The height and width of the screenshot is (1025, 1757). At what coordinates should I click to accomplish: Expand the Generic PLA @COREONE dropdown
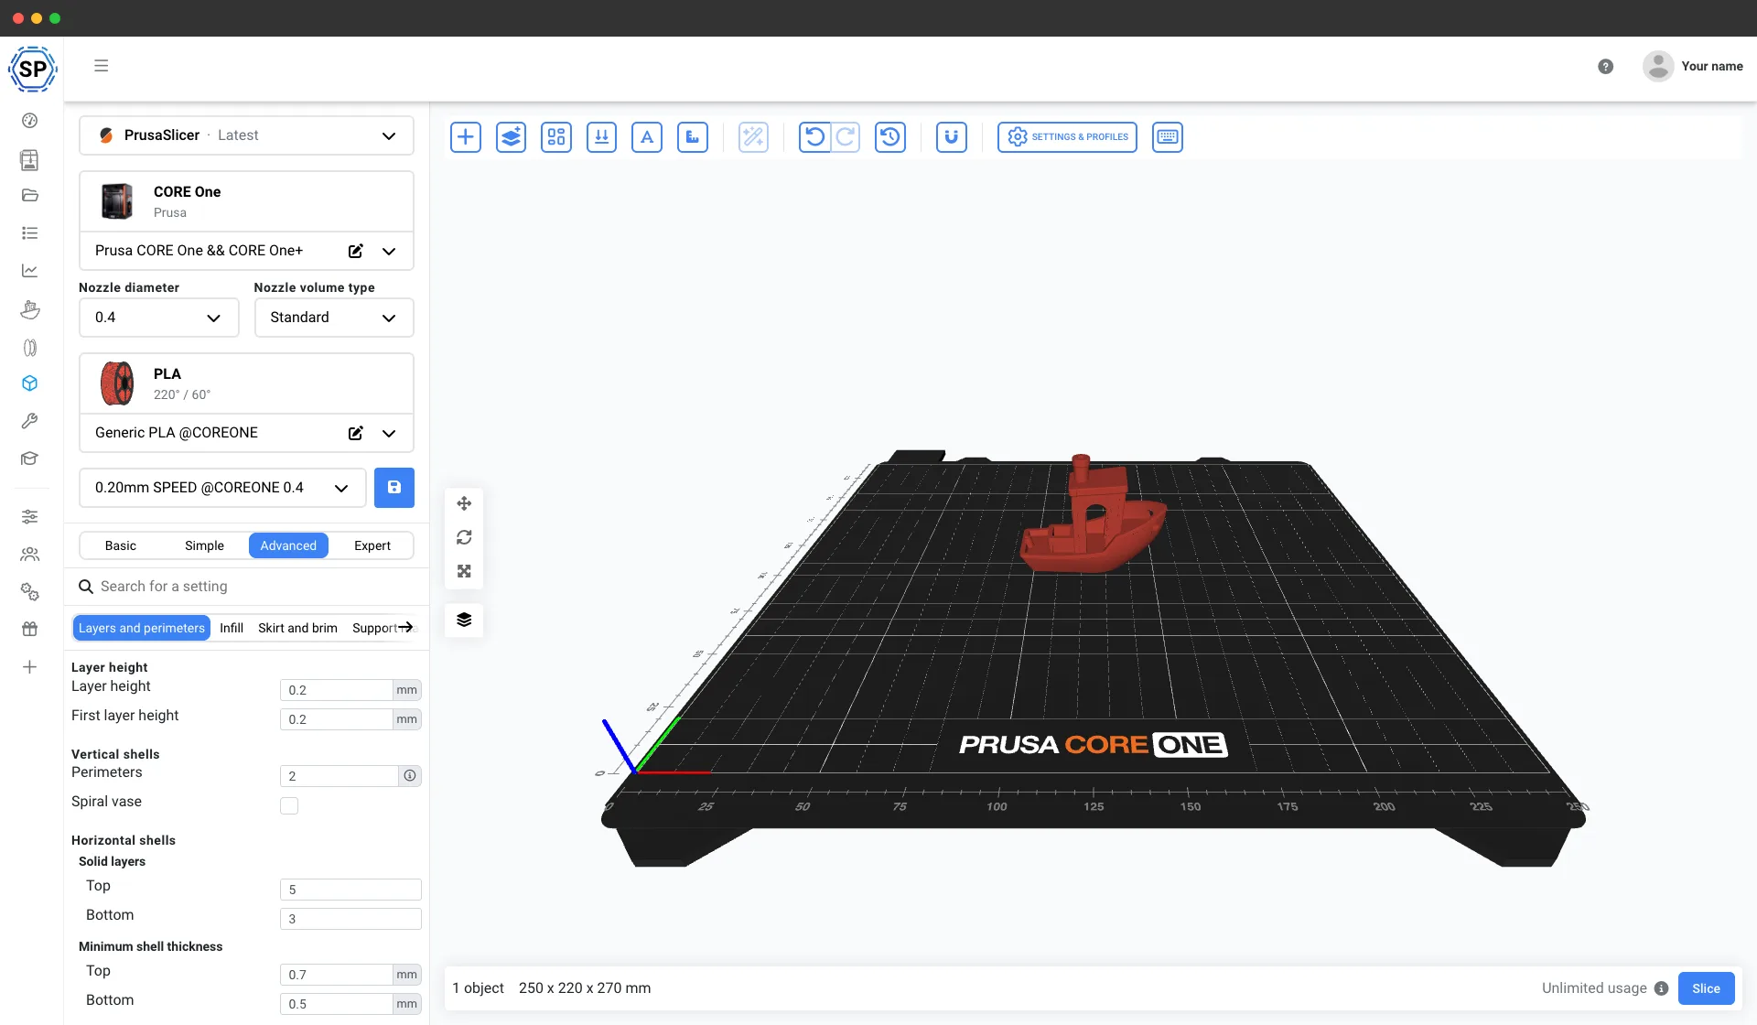pyautogui.click(x=389, y=433)
